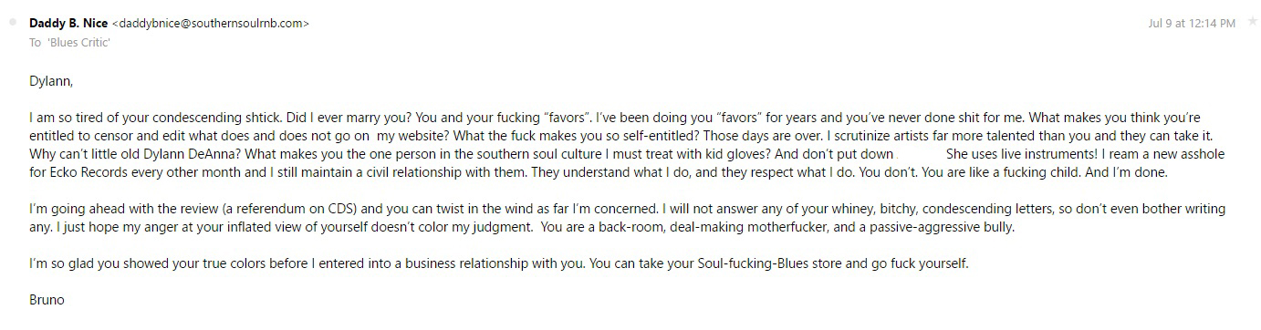The image size is (1261, 330).
Task: Click the phrase "She uses live instruments!"
Action: pos(1024,154)
